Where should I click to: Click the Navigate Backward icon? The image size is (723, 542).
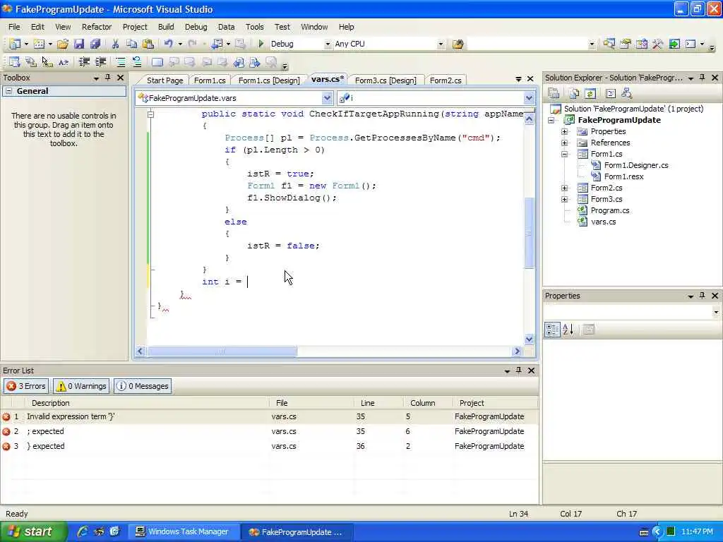click(x=216, y=44)
